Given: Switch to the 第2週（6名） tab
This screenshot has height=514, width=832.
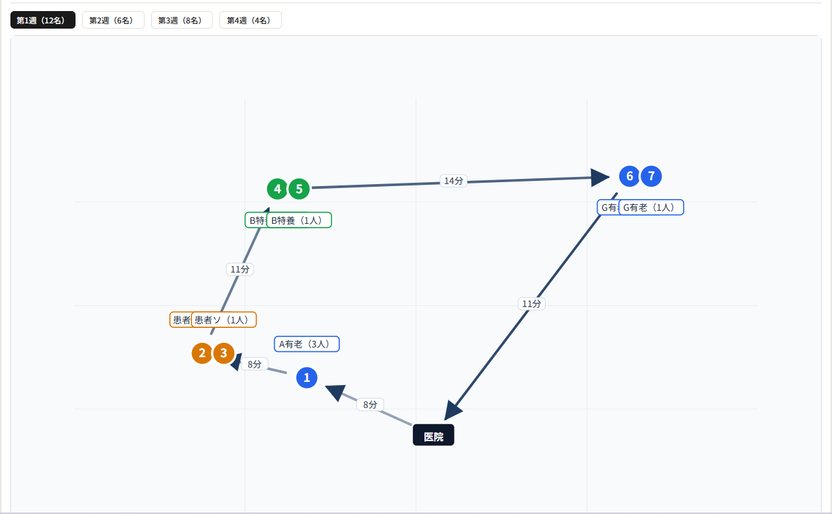Looking at the screenshot, I should (x=113, y=20).
